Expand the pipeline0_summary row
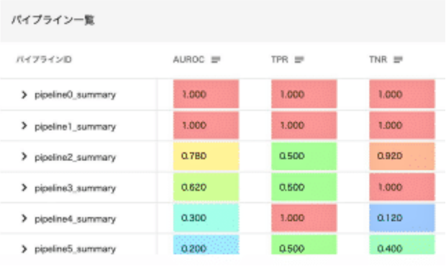Image resolution: width=446 pixels, height=279 pixels. pyautogui.click(x=24, y=95)
